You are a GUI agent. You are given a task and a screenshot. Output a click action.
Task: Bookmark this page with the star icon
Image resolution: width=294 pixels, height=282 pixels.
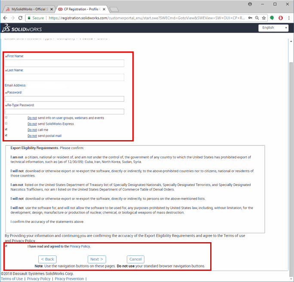point(264,18)
